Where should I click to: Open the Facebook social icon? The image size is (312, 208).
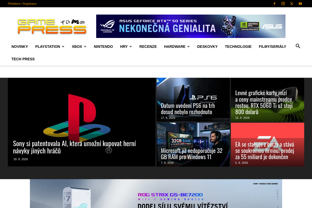(275, 4)
